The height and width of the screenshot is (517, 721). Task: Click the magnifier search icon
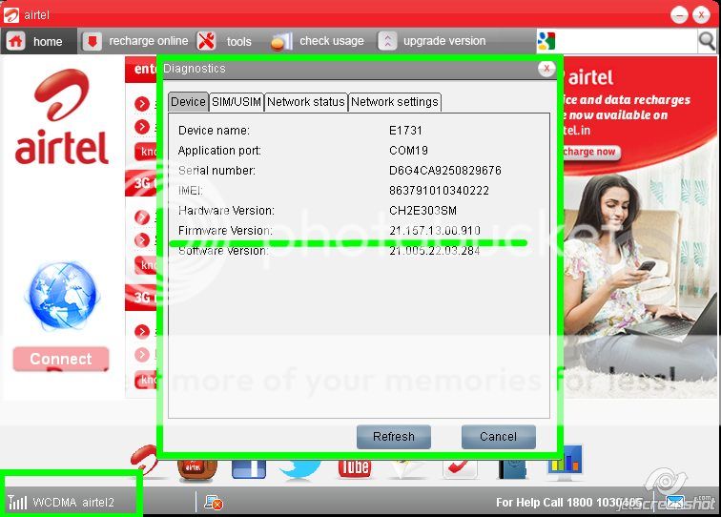(707, 41)
